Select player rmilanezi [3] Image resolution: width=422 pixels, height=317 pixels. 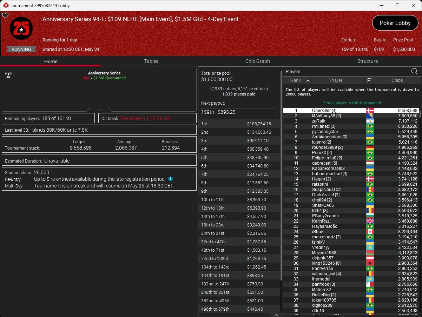[351, 126]
